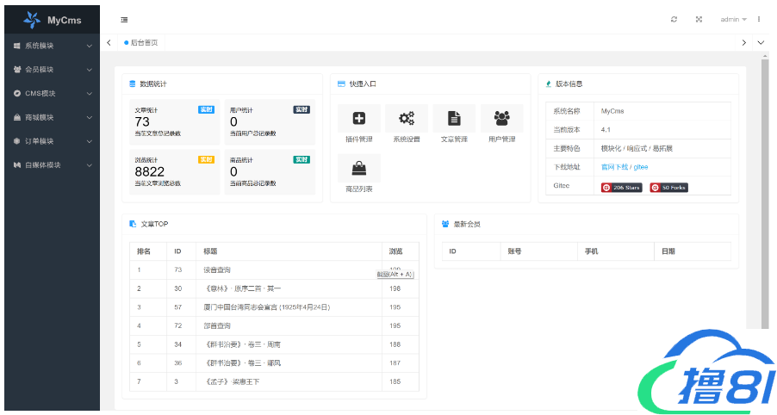Expand the 会员模块 sidebar menu

click(x=52, y=70)
